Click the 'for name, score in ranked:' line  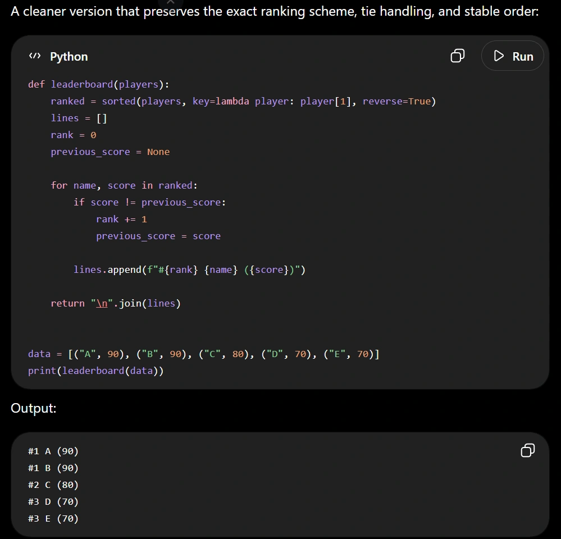pyautogui.click(x=124, y=185)
